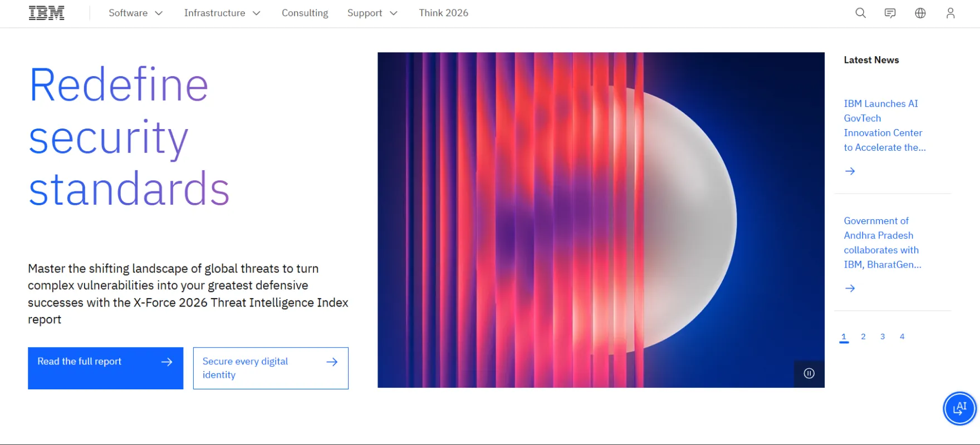Open the search icon in header
980x445 pixels.
click(x=860, y=13)
